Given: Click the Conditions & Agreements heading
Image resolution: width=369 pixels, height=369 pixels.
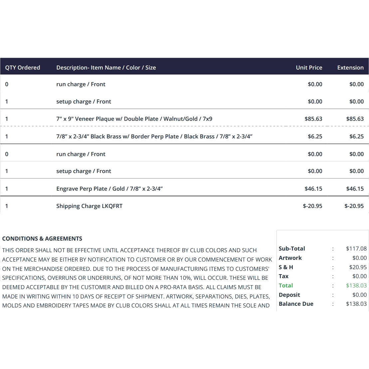Looking at the screenshot, I should 42,239.
